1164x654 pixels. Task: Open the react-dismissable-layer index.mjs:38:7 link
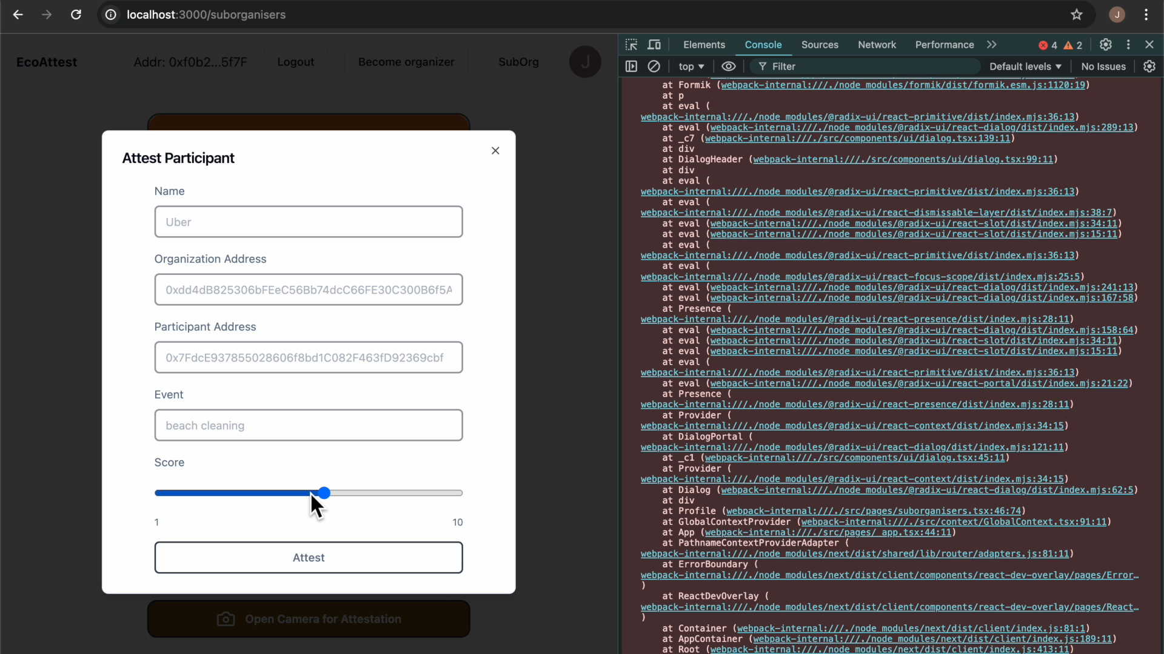(877, 213)
